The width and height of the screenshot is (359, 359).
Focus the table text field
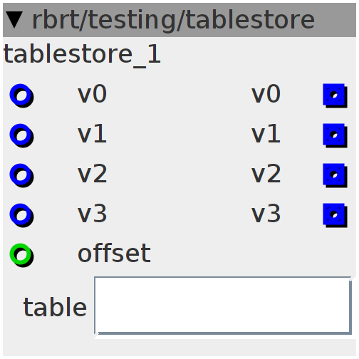coord(223,306)
